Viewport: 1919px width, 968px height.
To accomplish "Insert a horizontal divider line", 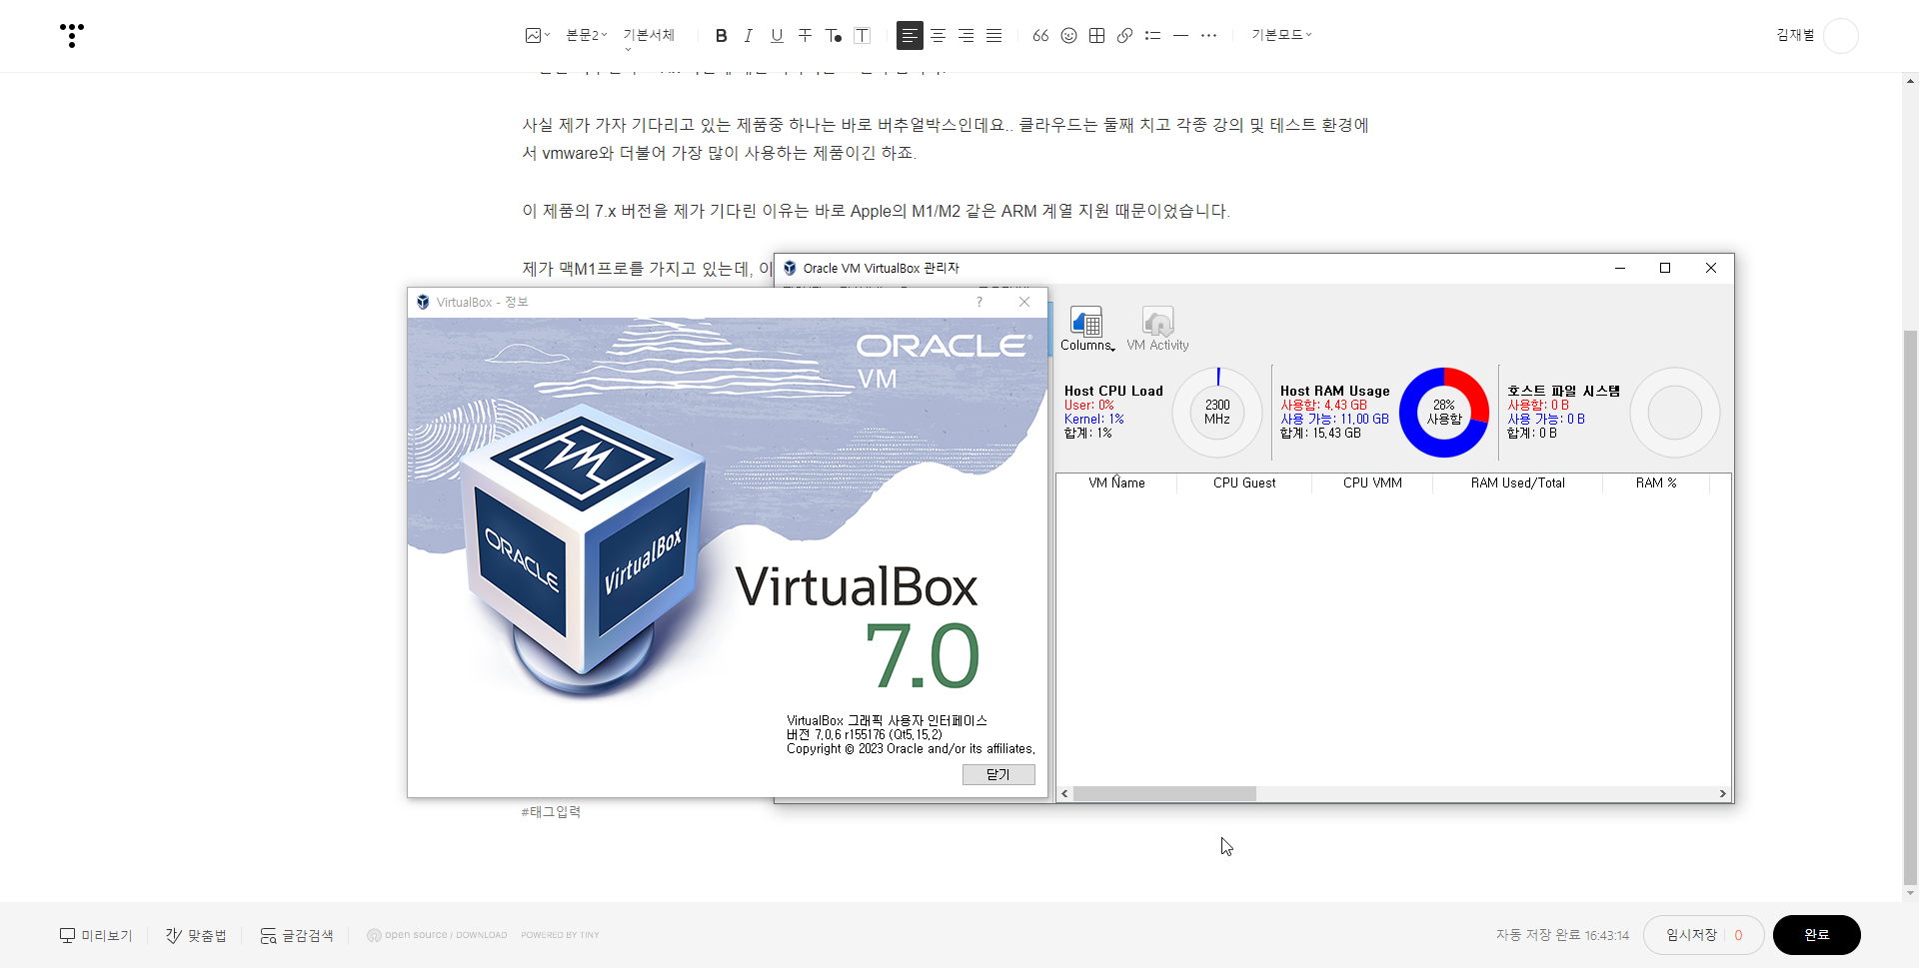I will 1180,35.
